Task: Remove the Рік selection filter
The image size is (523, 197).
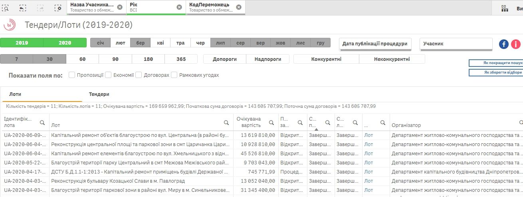Action: click(179, 7)
